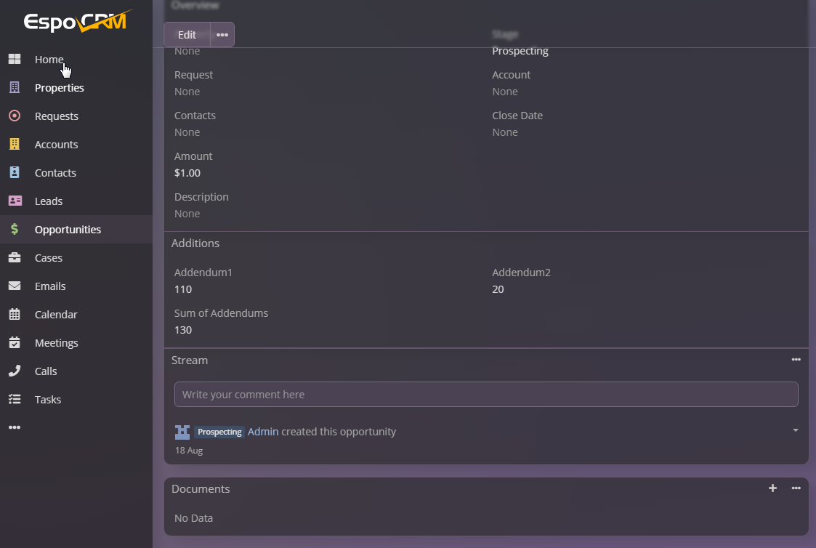Image resolution: width=816 pixels, height=548 pixels.
Task: Click the Cases briefcase icon
Action: [x=15, y=257]
